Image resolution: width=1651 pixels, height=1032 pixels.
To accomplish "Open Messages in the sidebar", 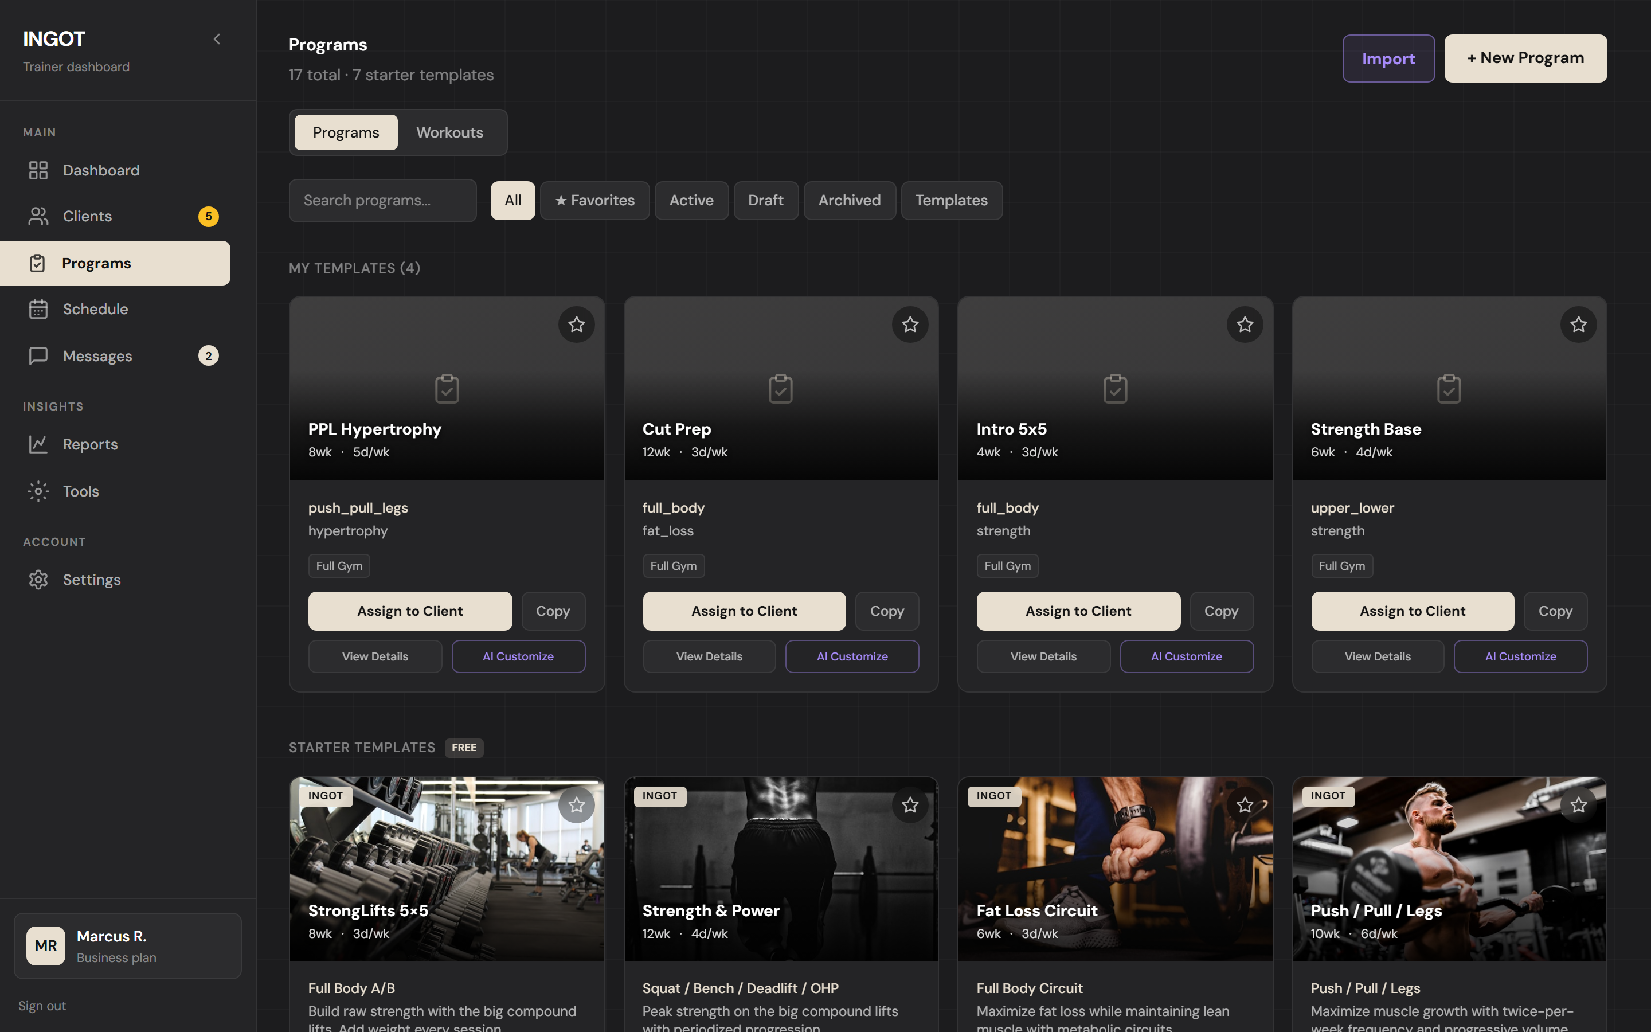I will pos(115,355).
